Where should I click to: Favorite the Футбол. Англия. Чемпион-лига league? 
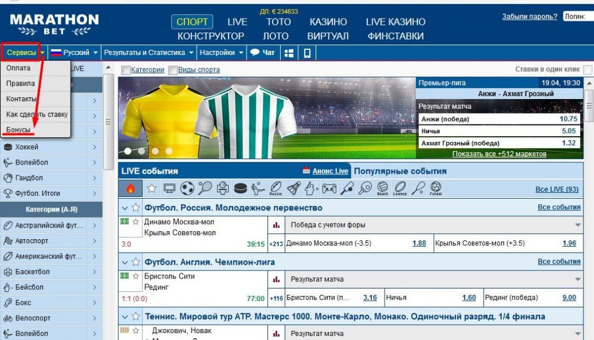point(136,262)
